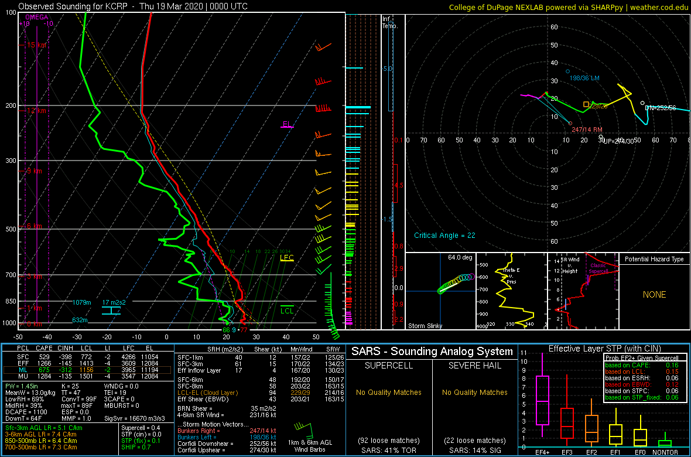Click the Supercell = 0.4 composite value
The width and height of the screenshot is (691, 457).
pos(141,428)
